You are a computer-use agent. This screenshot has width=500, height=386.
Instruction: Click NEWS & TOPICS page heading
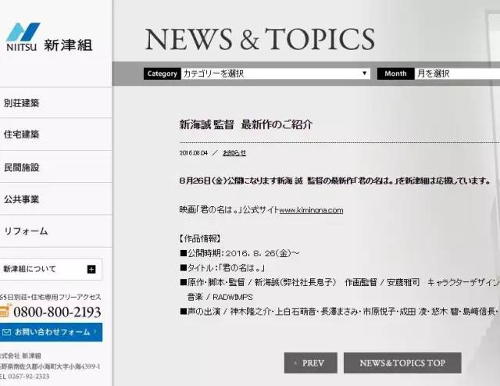click(x=259, y=39)
